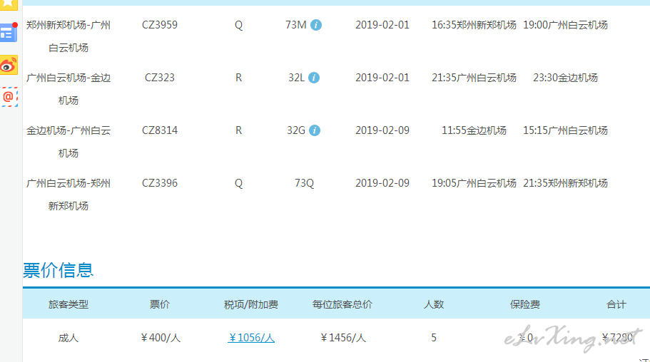Open the Weibo sidebar icon
The width and height of the screenshot is (650, 362).
pos(9,66)
